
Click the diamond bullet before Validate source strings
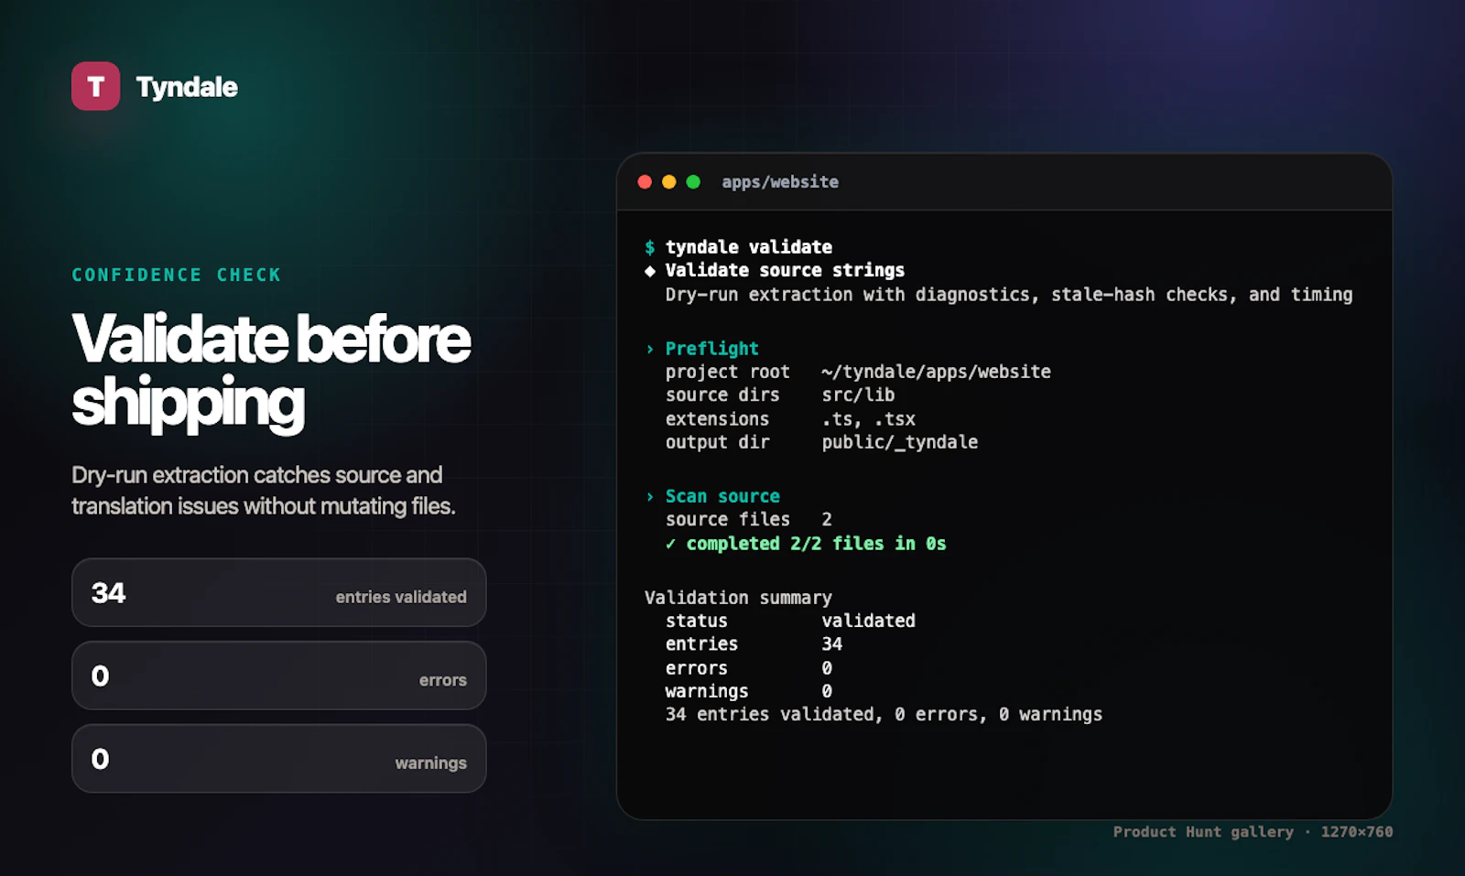[x=650, y=271]
